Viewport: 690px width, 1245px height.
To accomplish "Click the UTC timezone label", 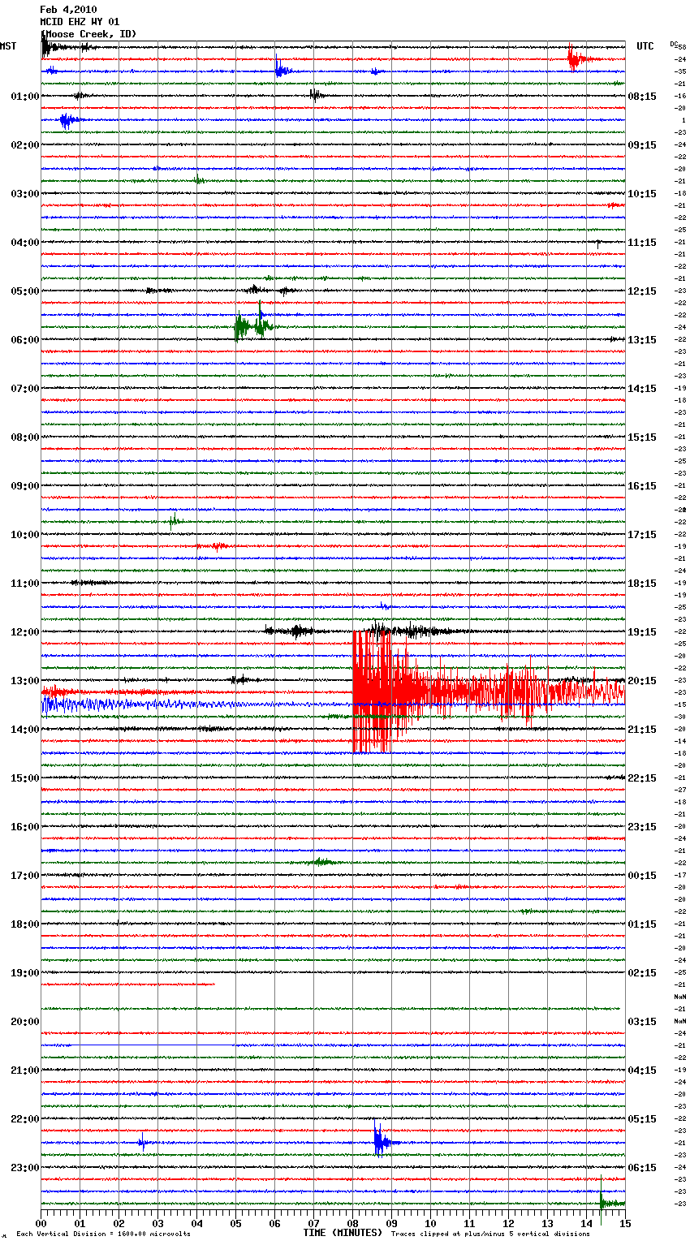I will (645, 46).
